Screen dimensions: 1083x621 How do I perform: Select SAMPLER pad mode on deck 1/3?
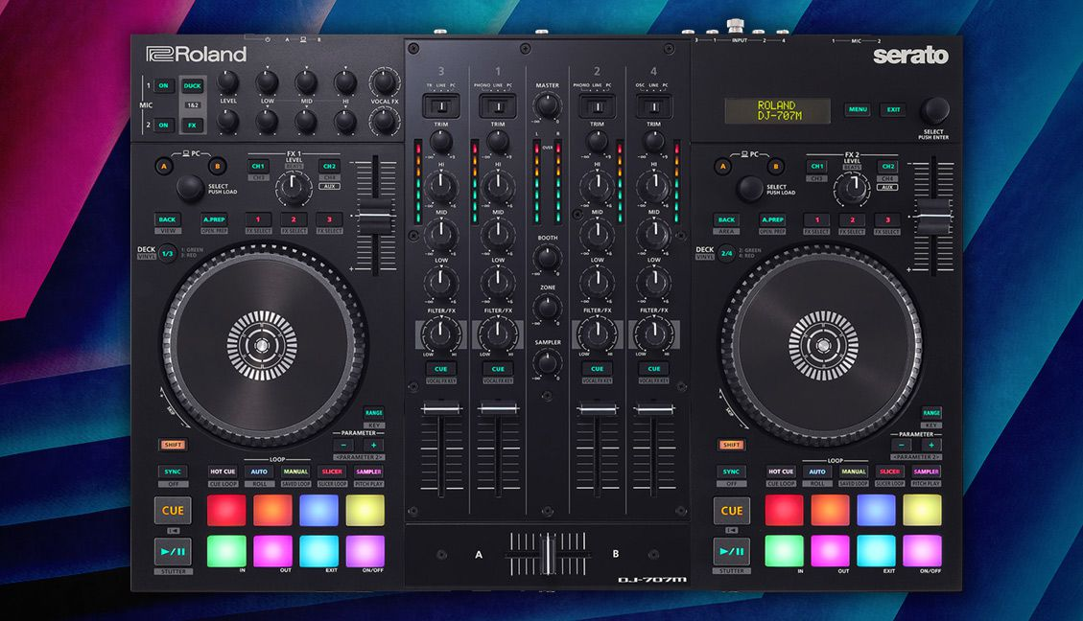(368, 471)
